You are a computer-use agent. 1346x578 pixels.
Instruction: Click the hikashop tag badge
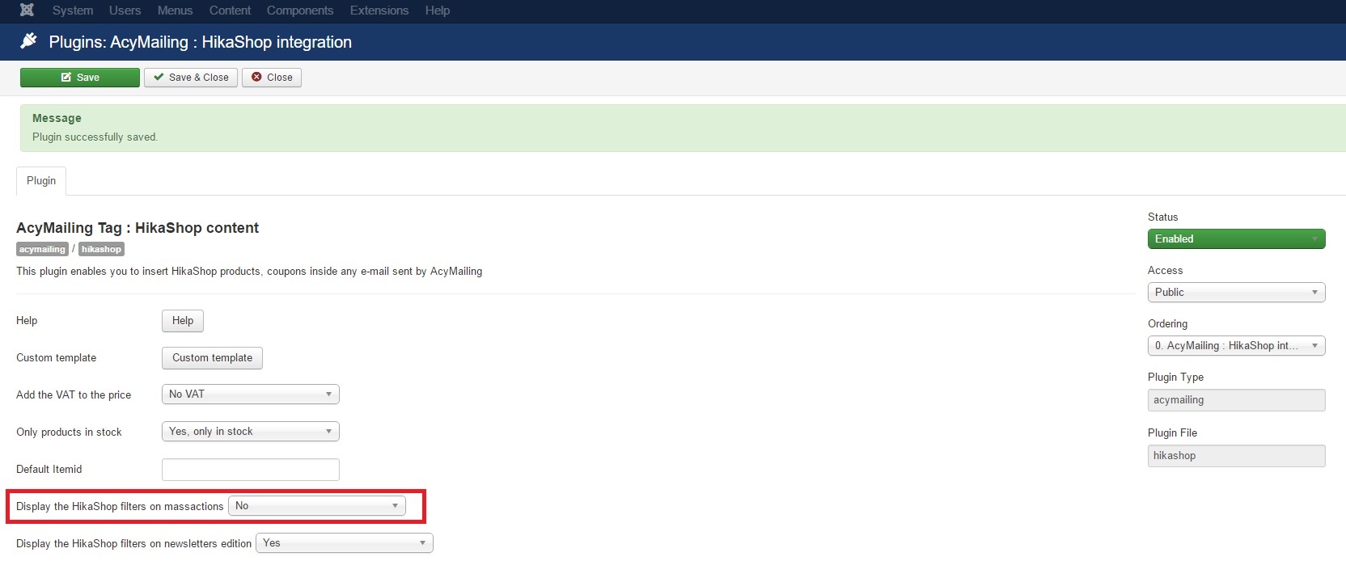(101, 249)
